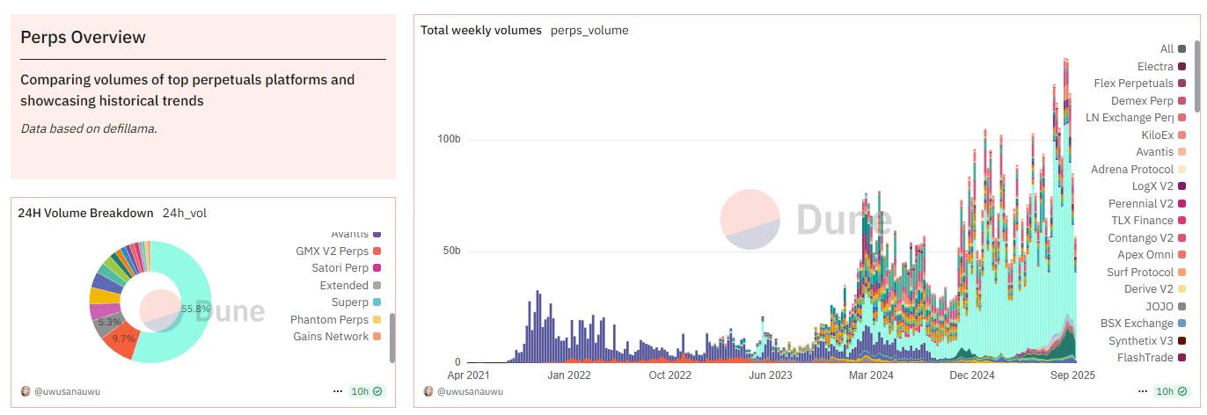Click the 100b y-axis label

450,140
